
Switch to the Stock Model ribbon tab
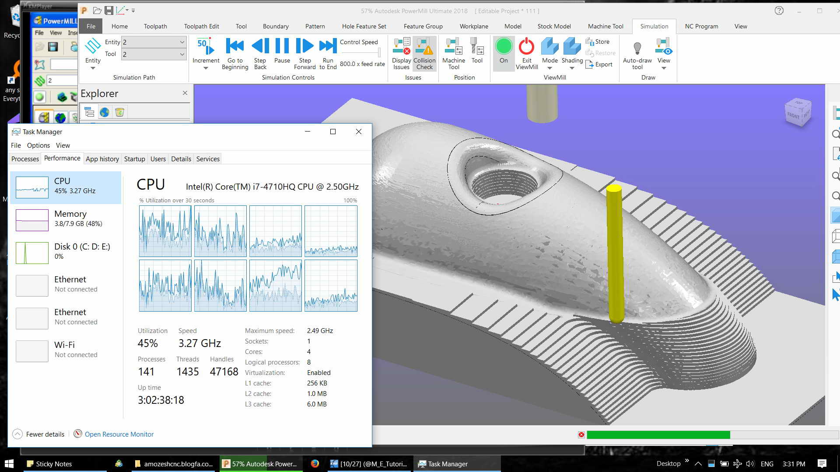tap(554, 26)
